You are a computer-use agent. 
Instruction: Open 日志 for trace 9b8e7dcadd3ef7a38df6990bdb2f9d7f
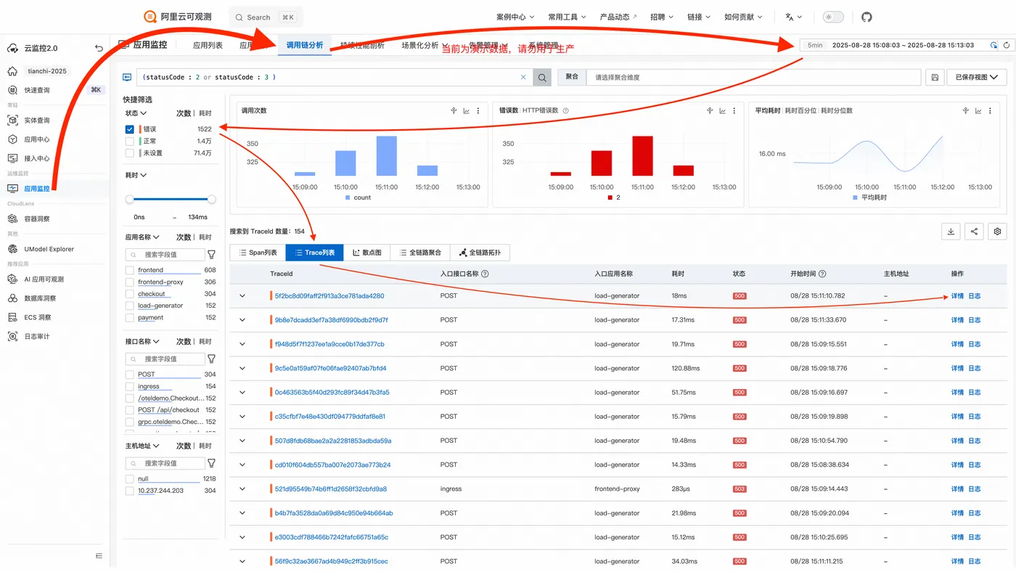(975, 320)
